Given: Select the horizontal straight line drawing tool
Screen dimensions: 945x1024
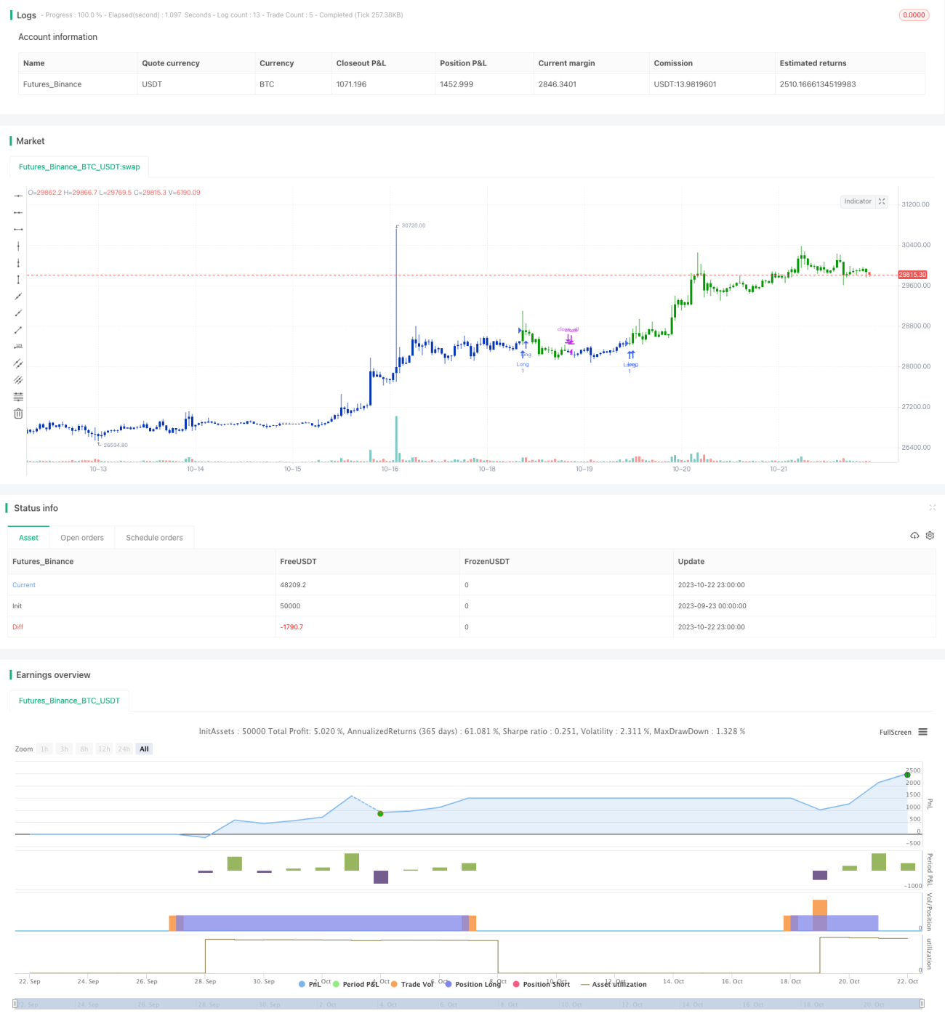Looking at the screenshot, I should click(x=18, y=195).
